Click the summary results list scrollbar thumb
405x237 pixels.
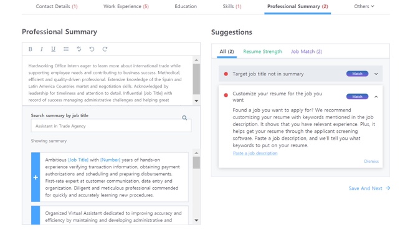point(196,163)
